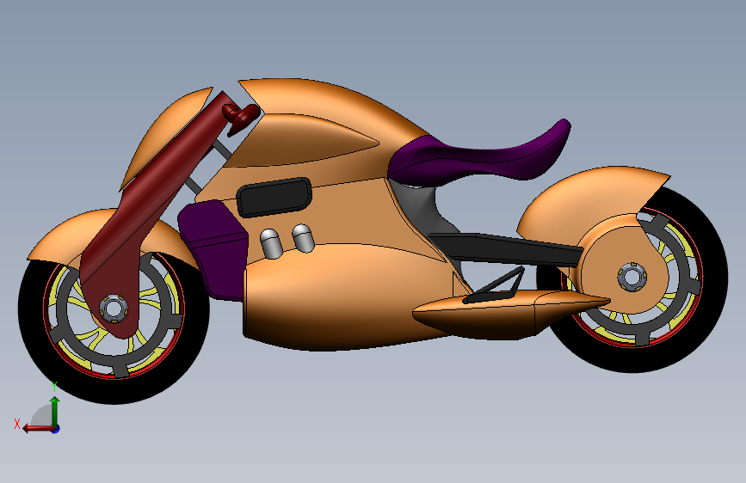
Task: Select the right chrome cylinder cap
Action: click(303, 238)
